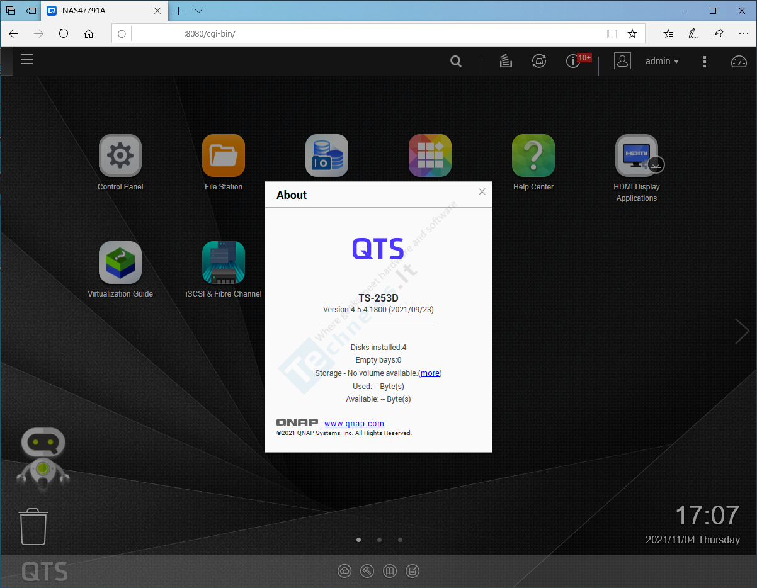Open browser Favorites hub icon

point(668,33)
